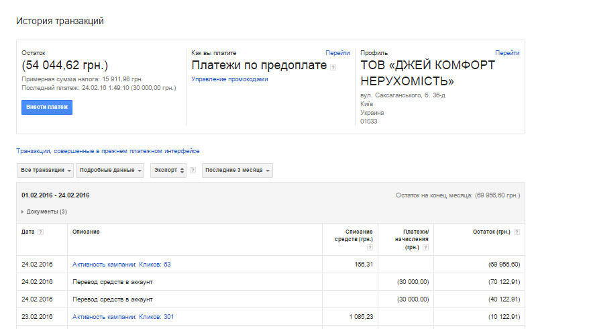589x329 pixels.
Task: Open Активность кампании: Кликов: 301 link
Action: (x=123, y=317)
